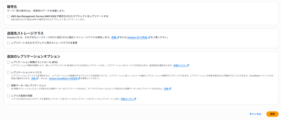Click external icon beside storage class 詳細
281x120 pixels.
118,38
